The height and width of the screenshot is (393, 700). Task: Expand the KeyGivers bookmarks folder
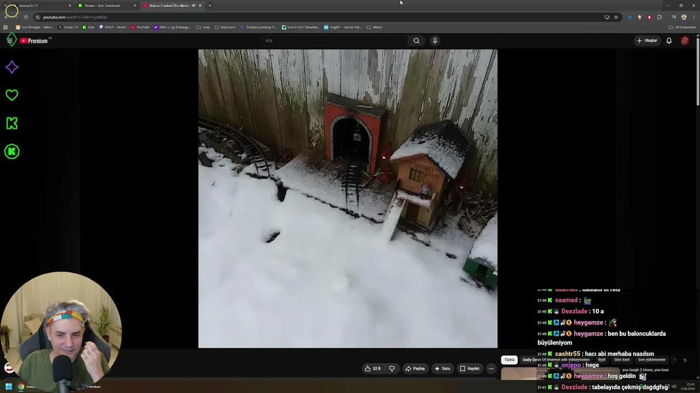[225, 27]
